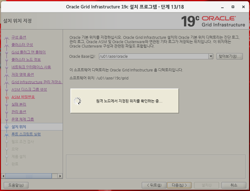The image size is (250, 191).
Task: Click the 루트 스크립트 실행 step node icon
Action: pyautogui.click(x=7, y=135)
